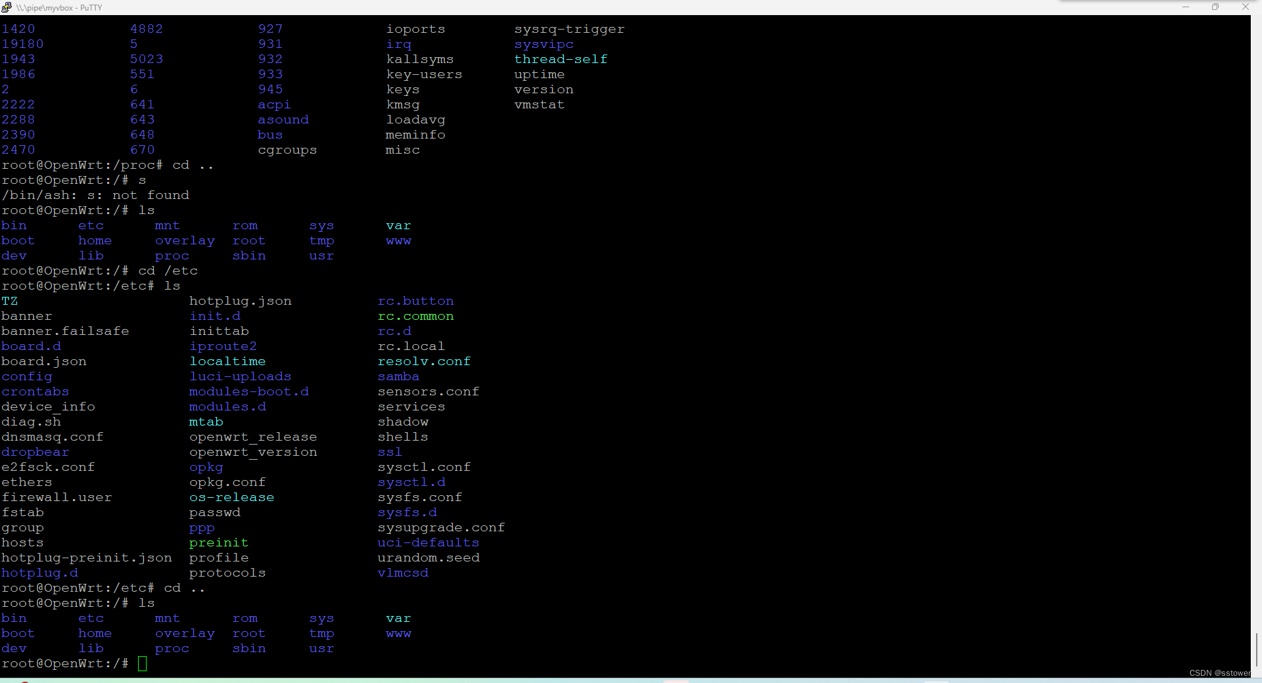
Task: Click 'rc.common' file name
Action: click(x=415, y=316)
